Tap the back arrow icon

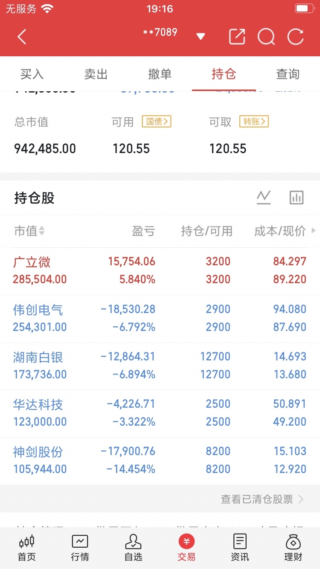(x=22, y=37)
